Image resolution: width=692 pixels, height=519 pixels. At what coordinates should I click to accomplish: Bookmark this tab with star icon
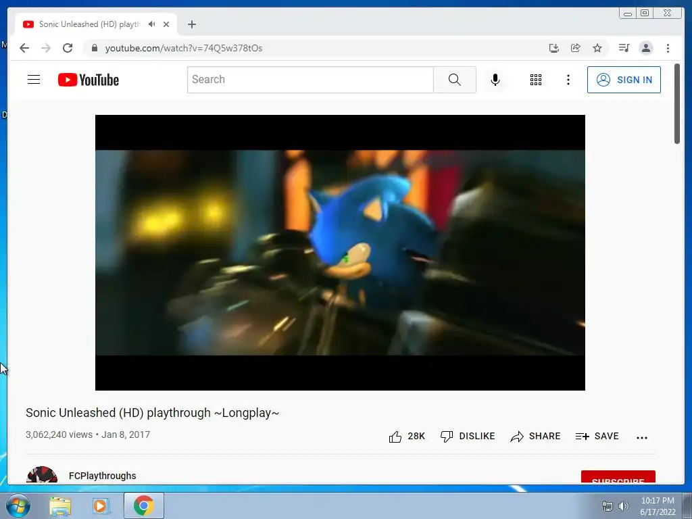click(597, 48)
